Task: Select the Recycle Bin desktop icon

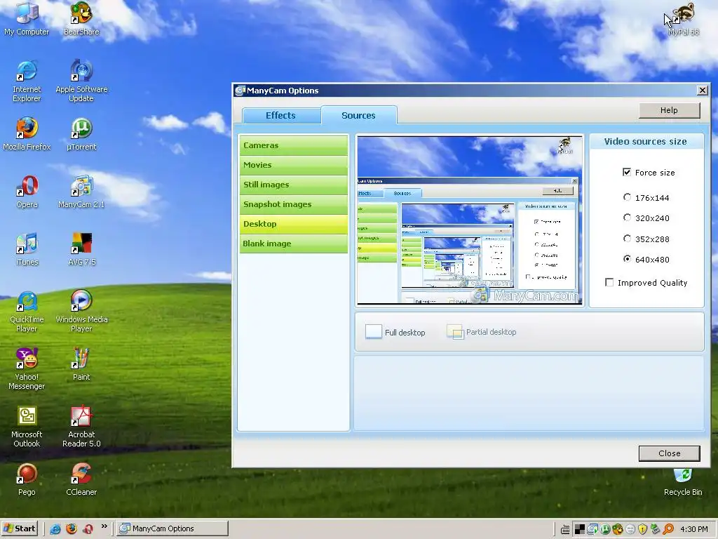Action: pos(683,482)
